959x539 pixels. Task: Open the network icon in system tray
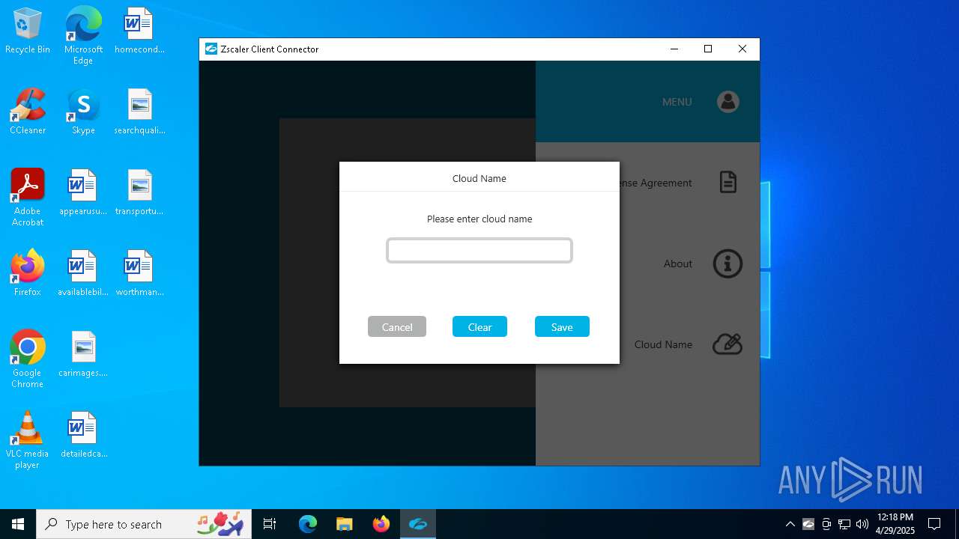pos(844,524)
